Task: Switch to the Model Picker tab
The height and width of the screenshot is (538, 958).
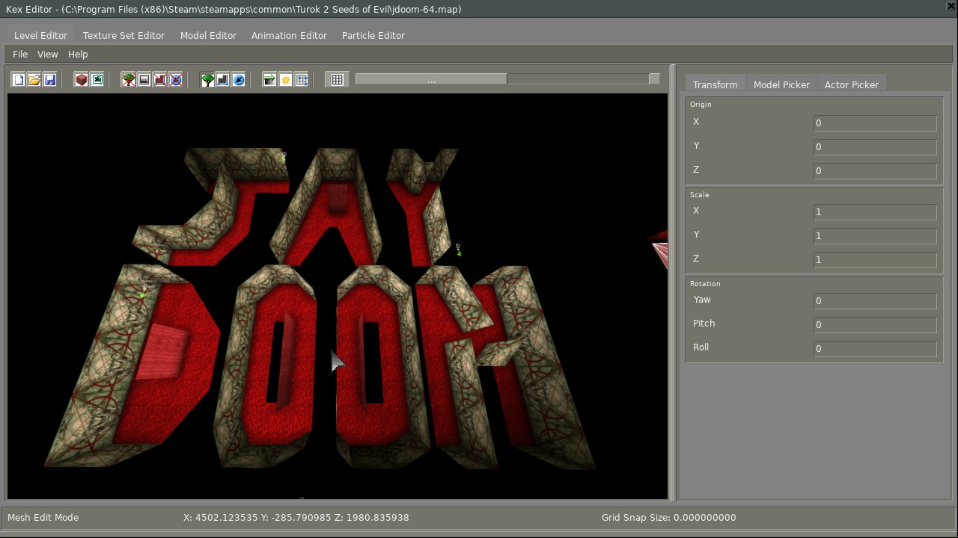Action: [x=781, y=85]
